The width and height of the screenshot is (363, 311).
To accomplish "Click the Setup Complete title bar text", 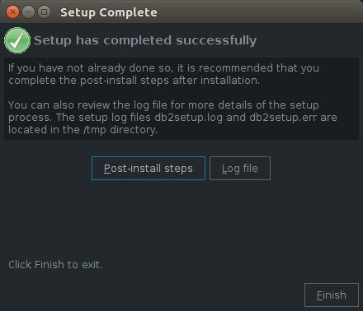I will 109,12.
